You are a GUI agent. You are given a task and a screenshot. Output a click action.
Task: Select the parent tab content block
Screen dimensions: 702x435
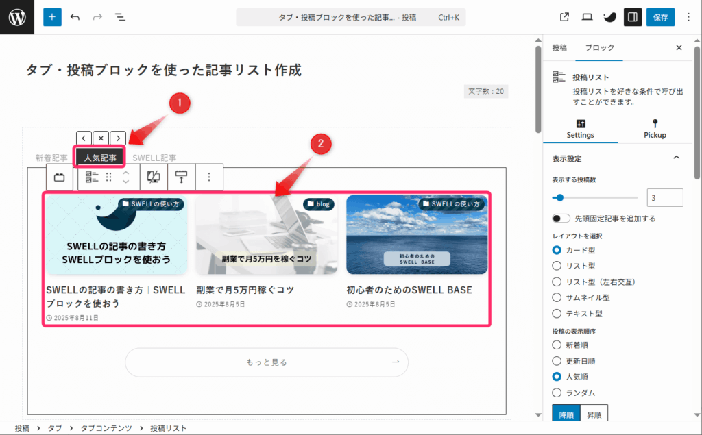(59, 177)
